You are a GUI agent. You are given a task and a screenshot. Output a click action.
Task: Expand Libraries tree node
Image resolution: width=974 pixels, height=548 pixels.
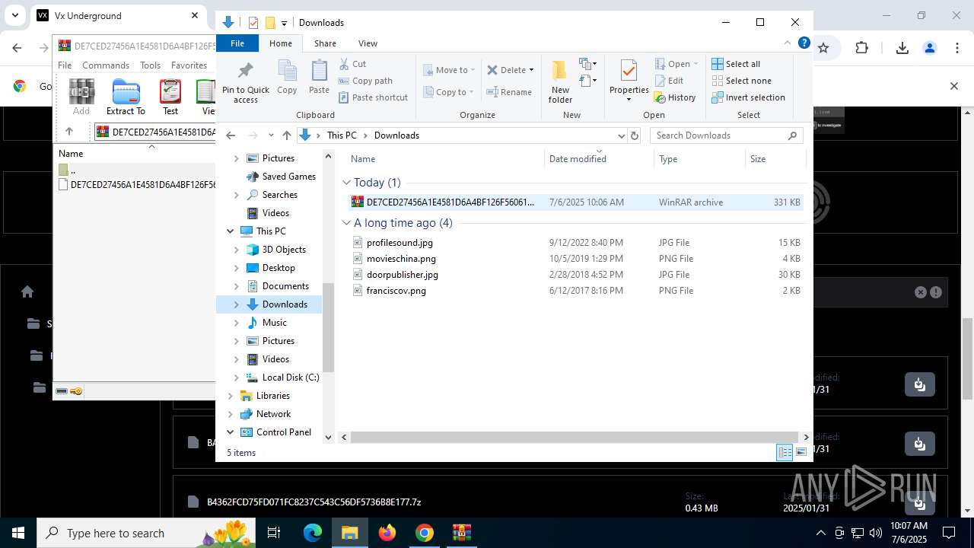[x=230, y=396]
